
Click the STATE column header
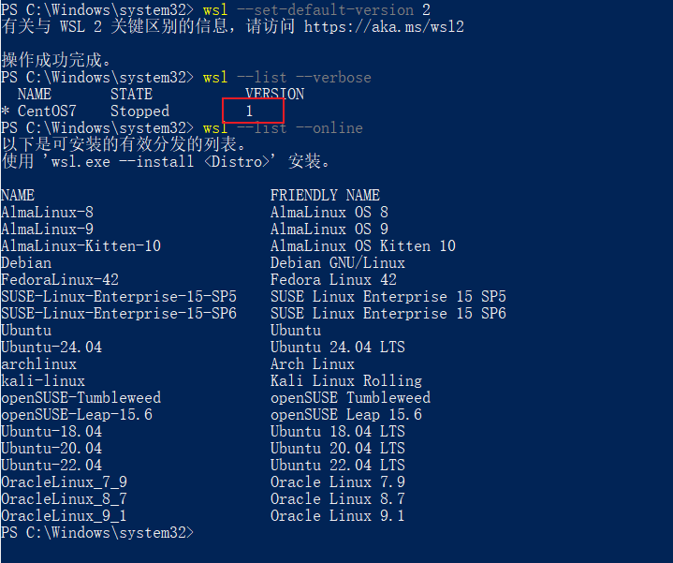(131, 94)
